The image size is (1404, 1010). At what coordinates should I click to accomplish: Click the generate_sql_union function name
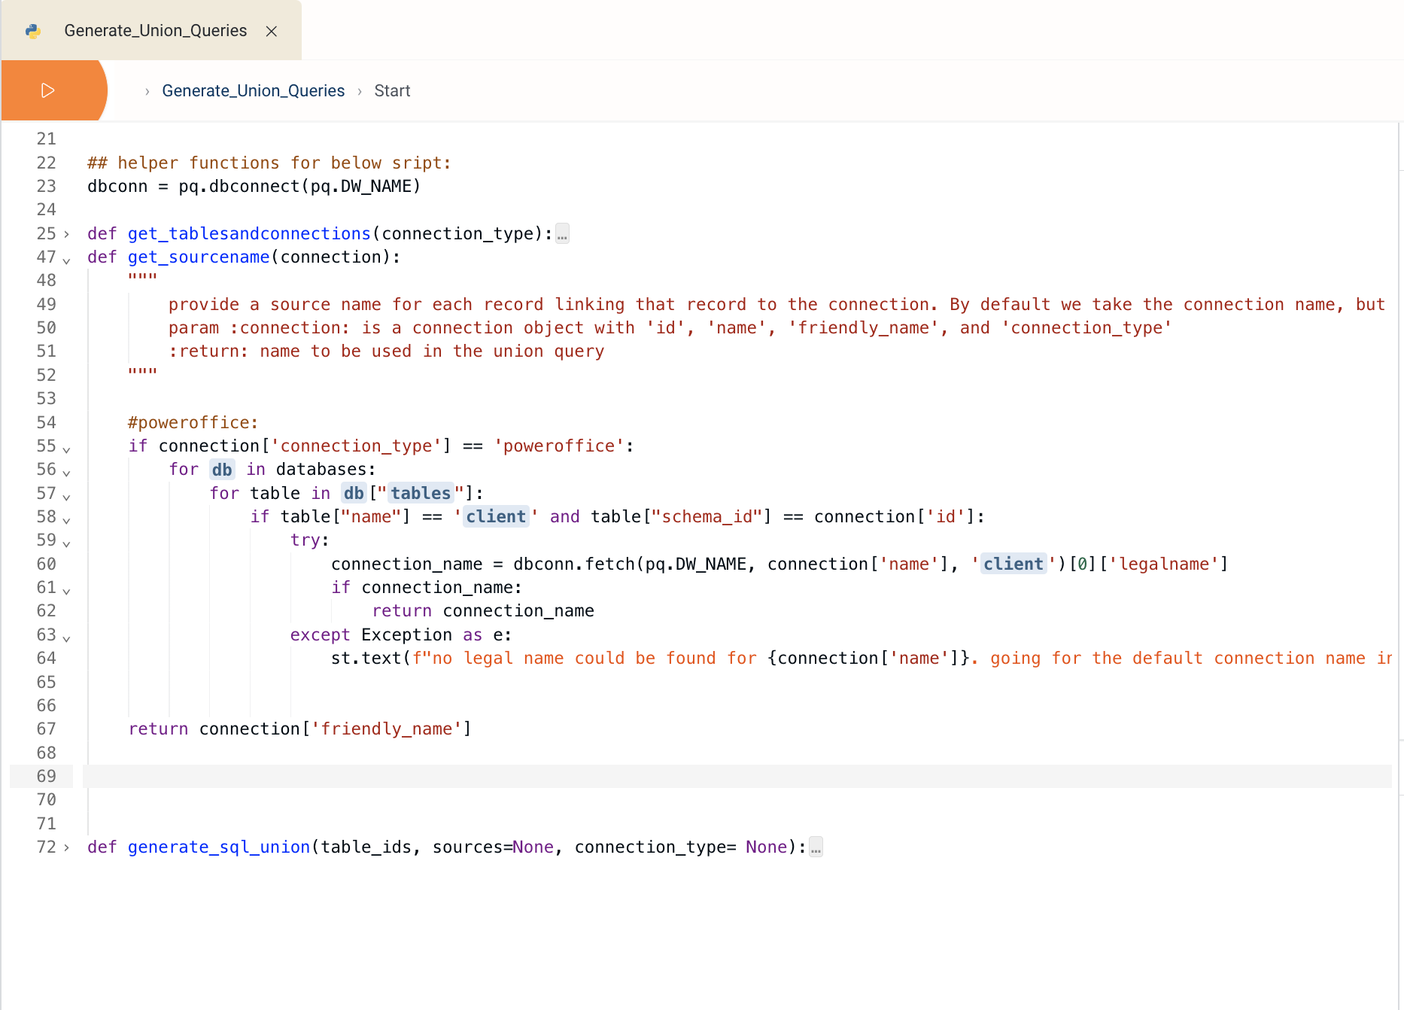pyautogui.click(x=219, y=847)
